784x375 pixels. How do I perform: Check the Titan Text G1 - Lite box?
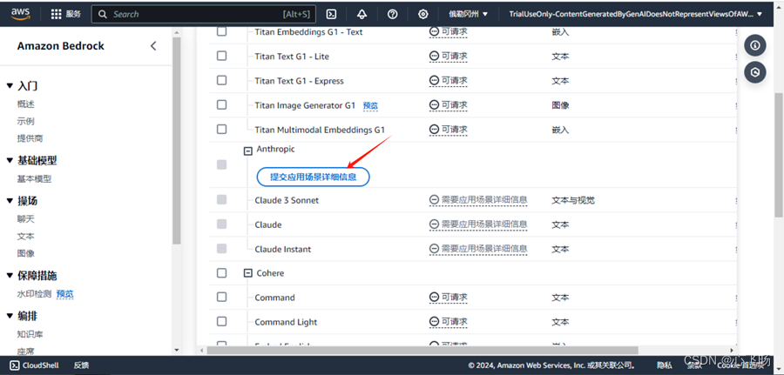221,56
